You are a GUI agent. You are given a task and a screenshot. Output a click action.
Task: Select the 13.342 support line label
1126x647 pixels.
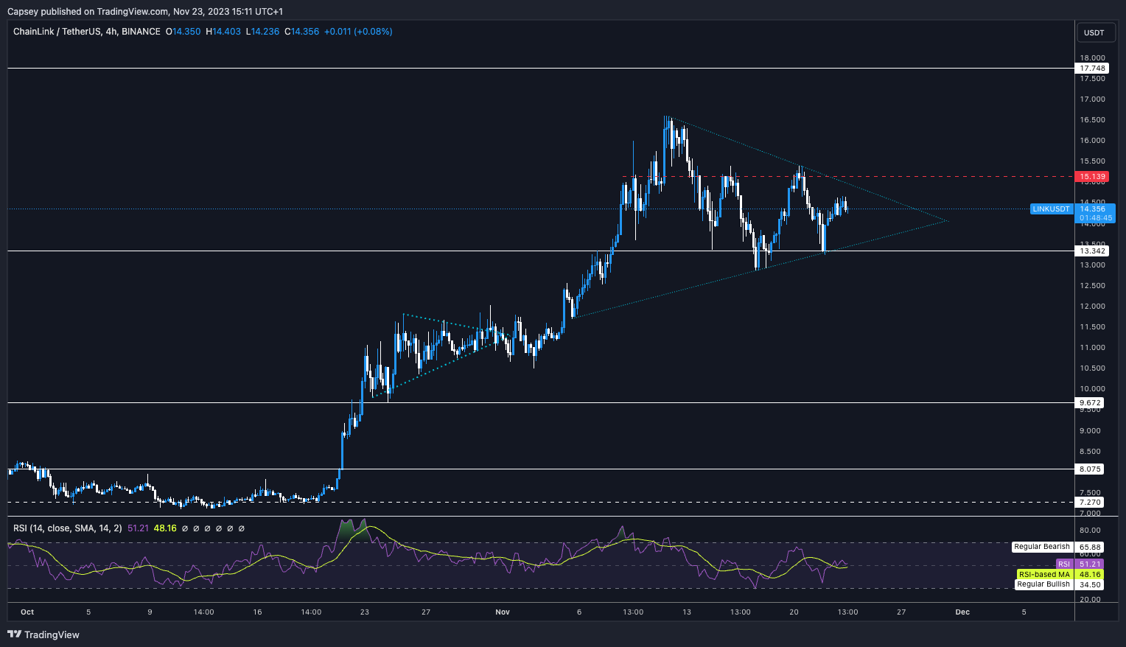tap(1092, 251)
